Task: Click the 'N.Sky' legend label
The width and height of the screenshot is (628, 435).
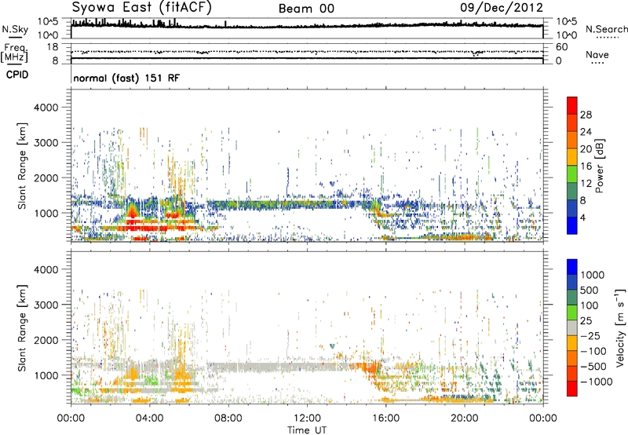Action: (x=15, y=29)
